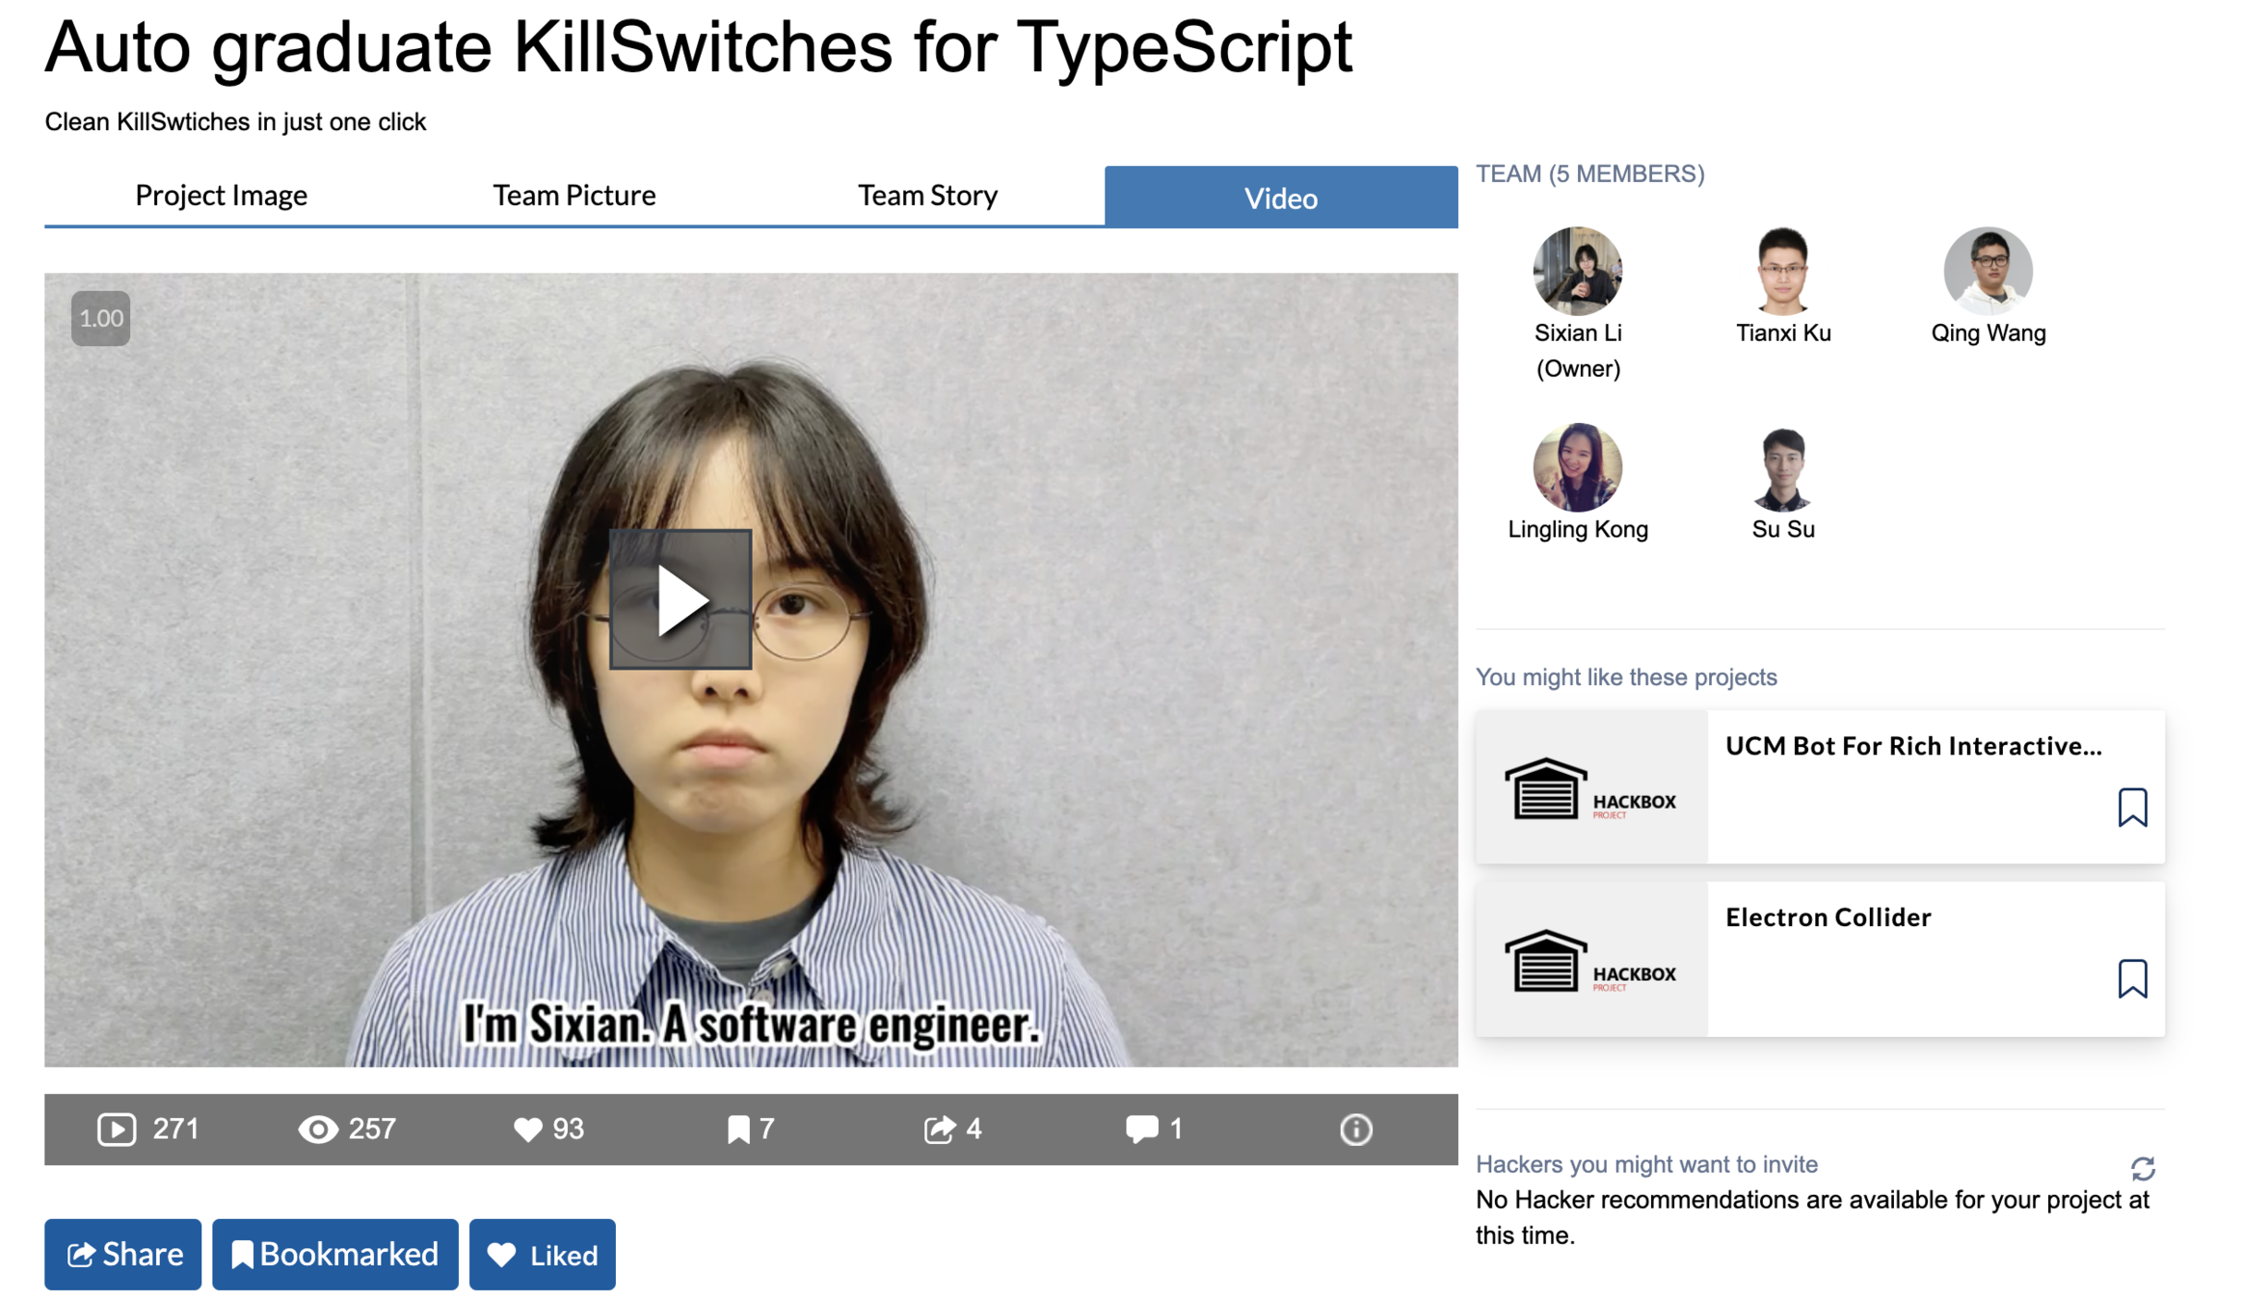Click the eye views icon
The width and height of the screenshot is (2242, 1301).
(x=317, y=1128)
